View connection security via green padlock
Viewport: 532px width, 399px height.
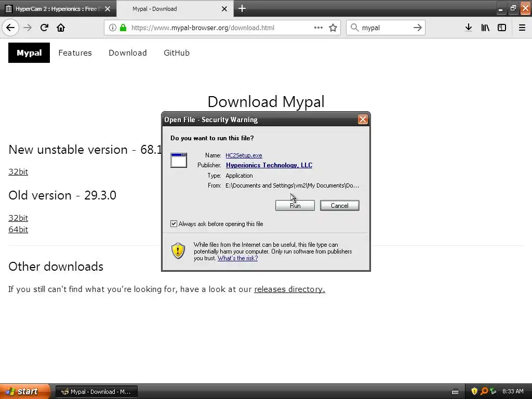(x=123, y=28)
